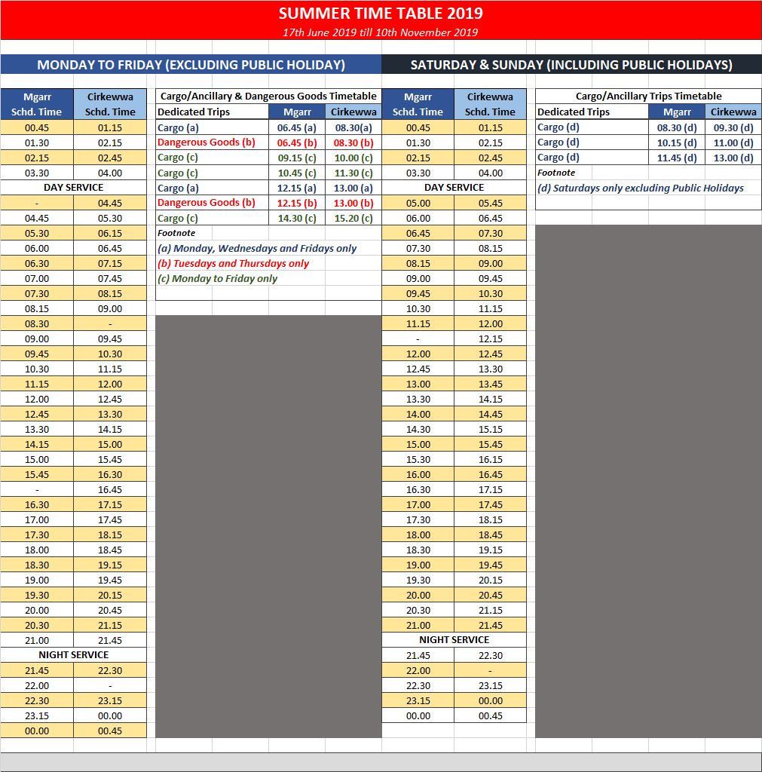Click the weekend Mgarr '15.30' departure
Screen dimensions: 762x772
tap(418, 460)
